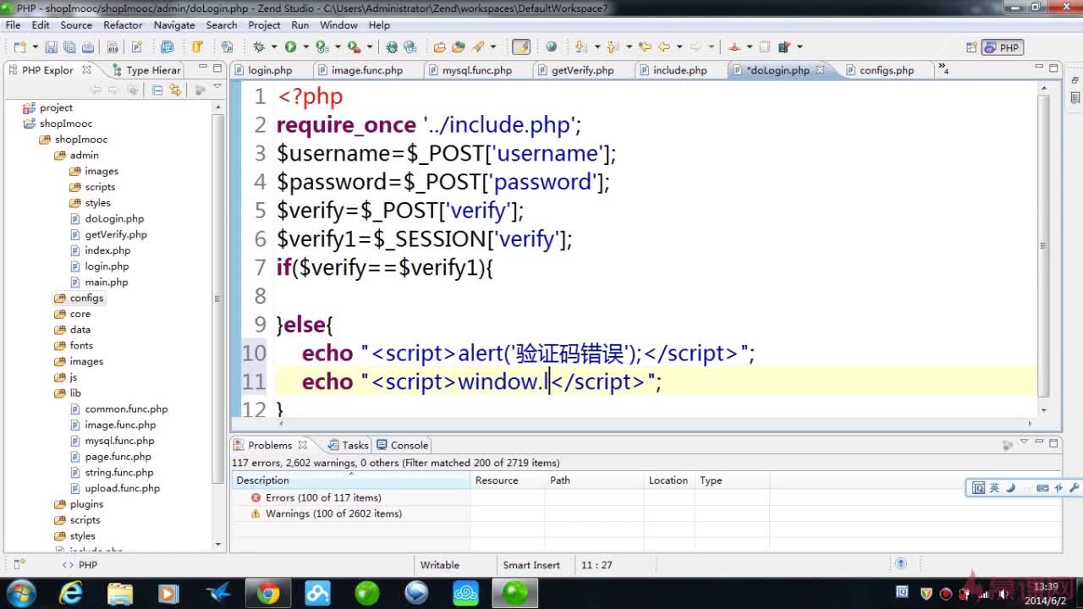The image size is (1083, 609).
Task: Select the configs folder in the tree
Action: tap(86, 298)
